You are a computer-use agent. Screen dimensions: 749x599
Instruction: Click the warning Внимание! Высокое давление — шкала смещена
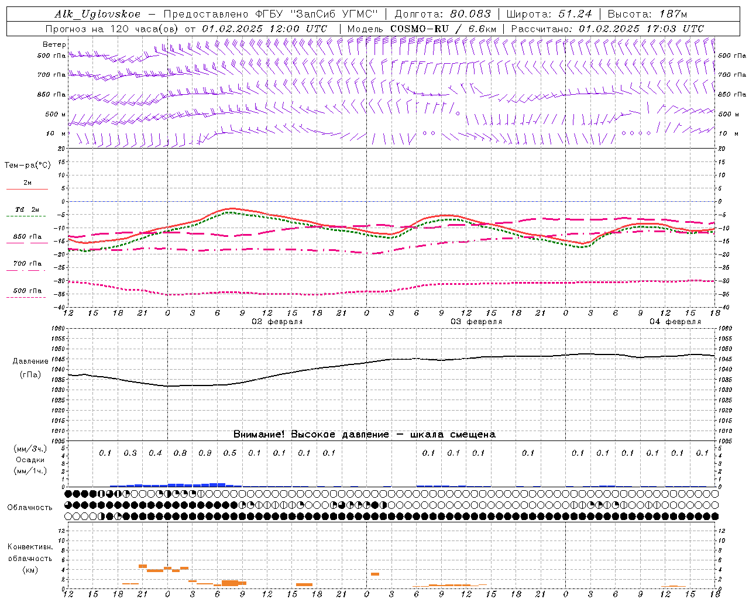pyautogui.click(x=365, y=435)
